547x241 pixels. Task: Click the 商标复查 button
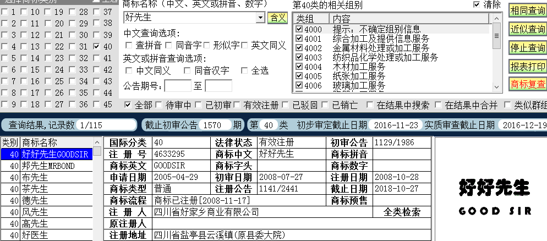coord(527,84)
